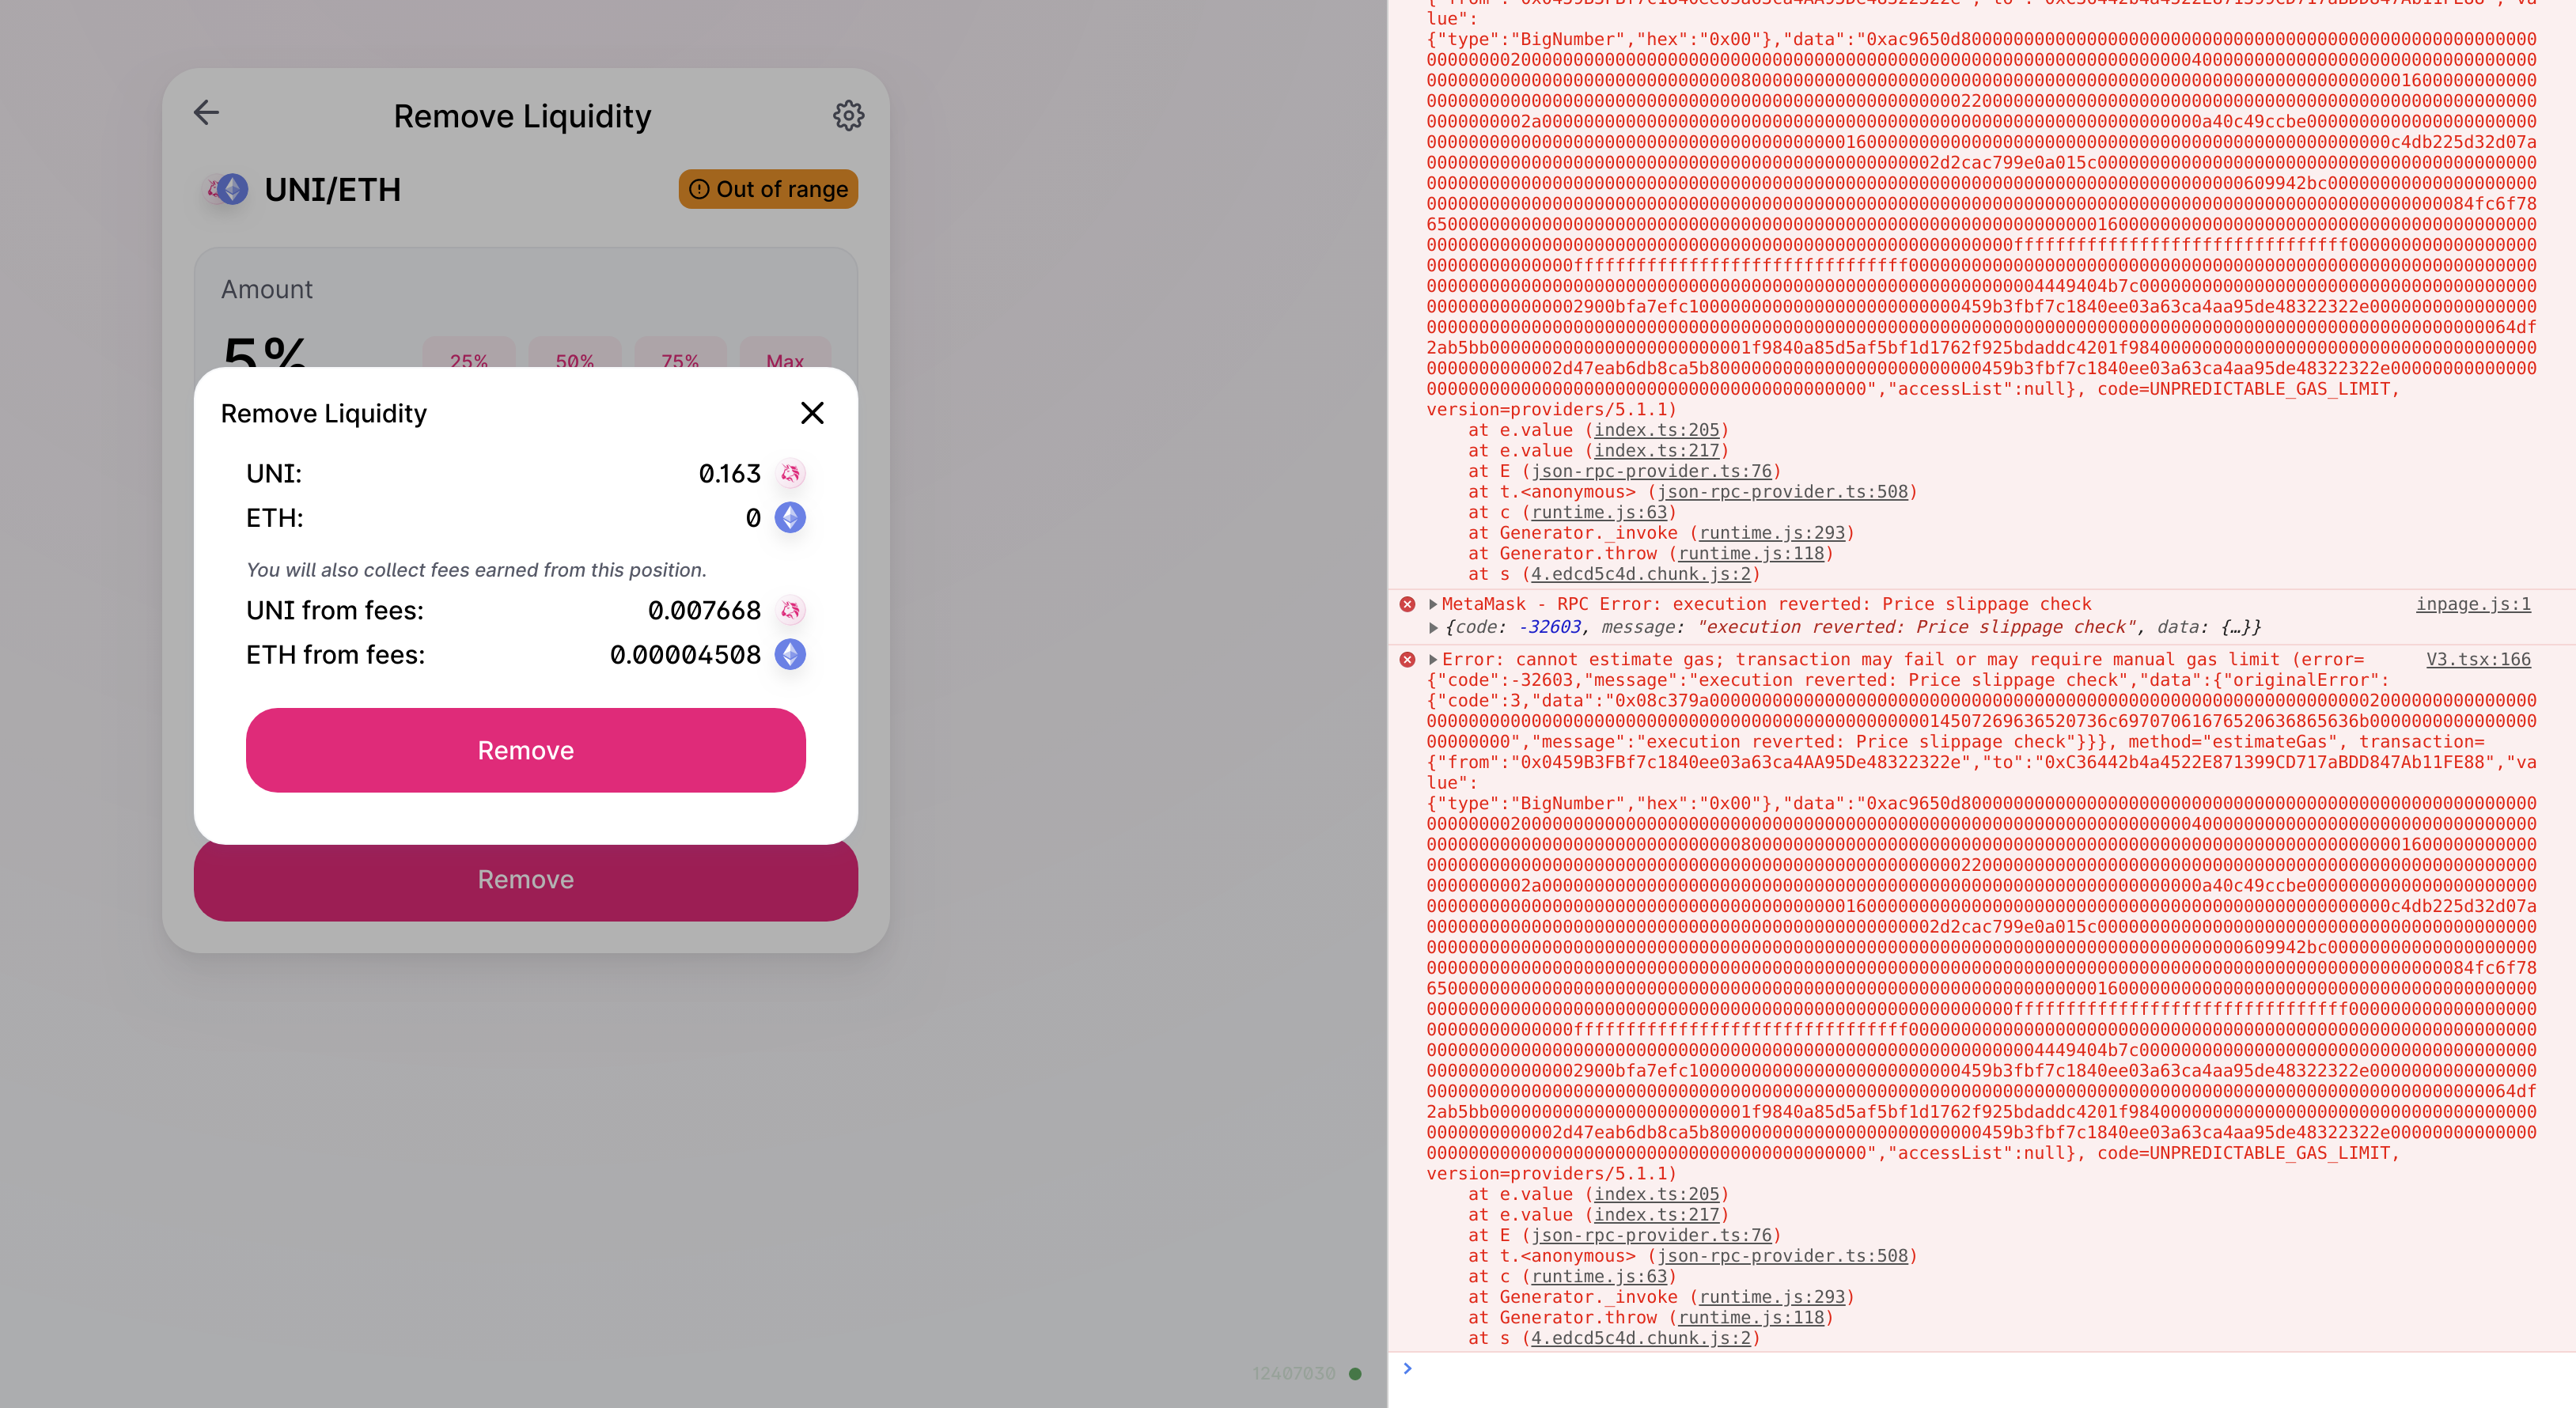Click the UNI token icon next to 0.163
2576x1408 pixels.
(790, 473)
